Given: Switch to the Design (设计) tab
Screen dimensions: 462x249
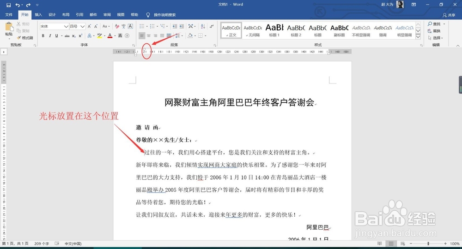Looking at the screenshot, I should tap(52, 15).
